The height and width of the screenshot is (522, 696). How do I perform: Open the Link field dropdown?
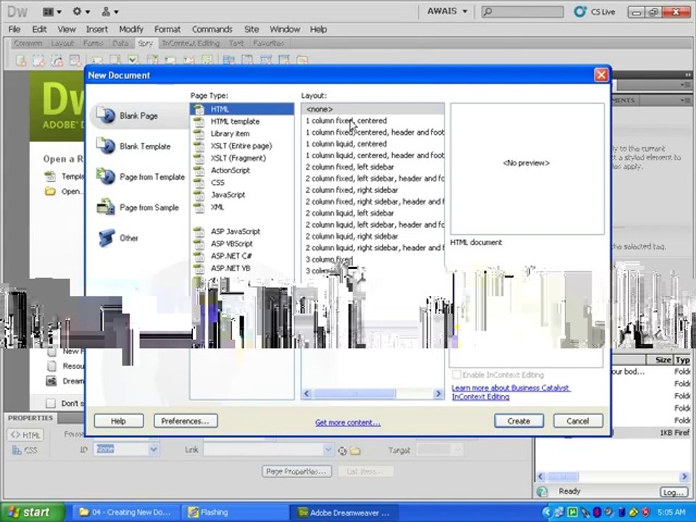coord(328,449)
